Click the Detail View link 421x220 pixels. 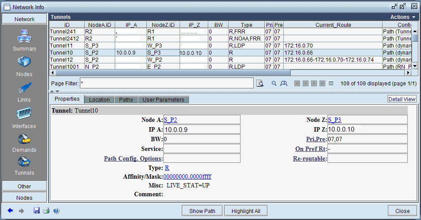coord(402,99)
